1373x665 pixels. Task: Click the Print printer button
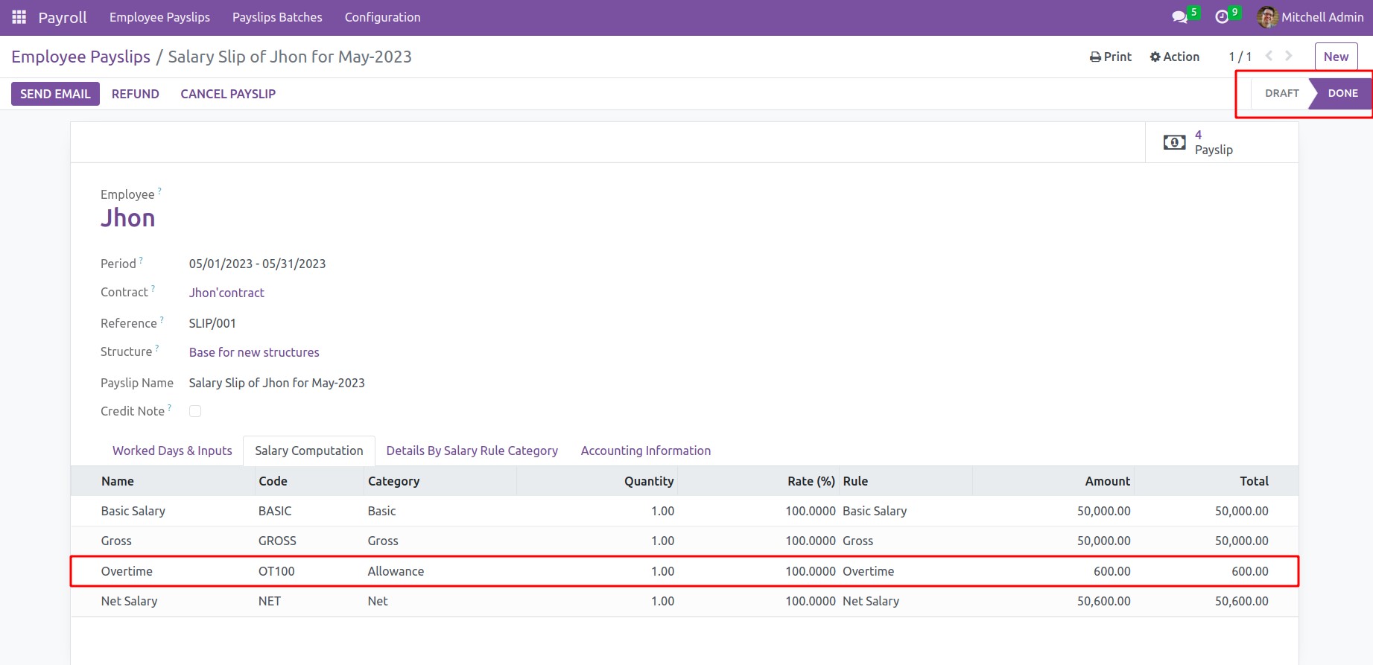pos(1110,57)
